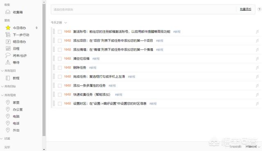Click the 将来/也许 speech bubble icon

coord(8,56)
